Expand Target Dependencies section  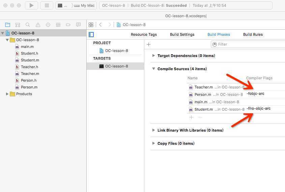pyautogui.click(x=153, y=56)
